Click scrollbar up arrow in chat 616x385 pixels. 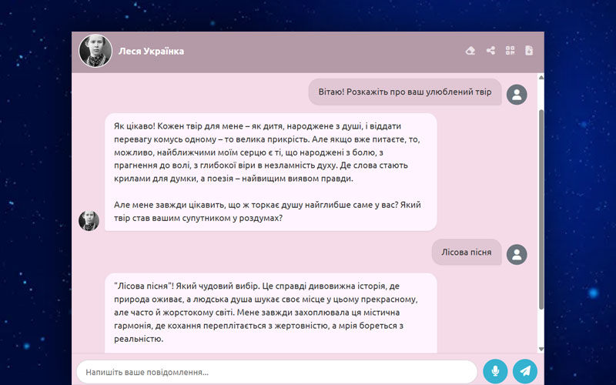541,77
